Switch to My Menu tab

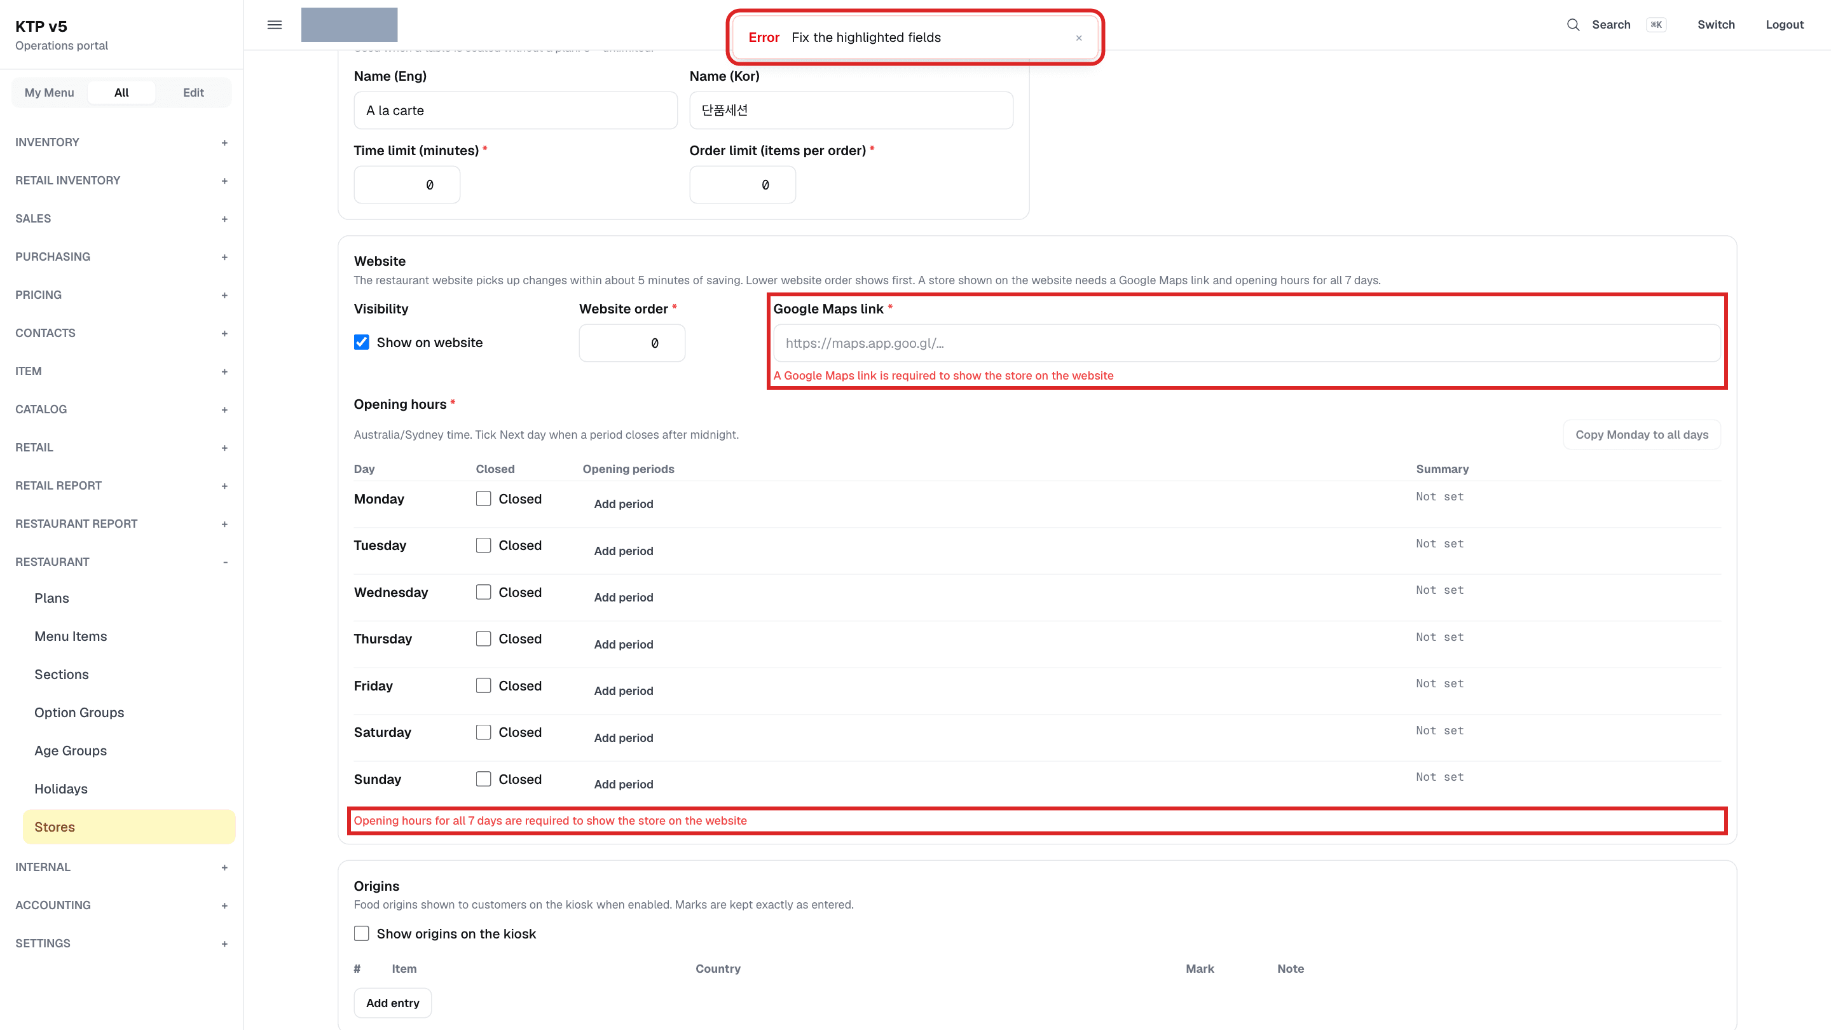pos(49,92)
